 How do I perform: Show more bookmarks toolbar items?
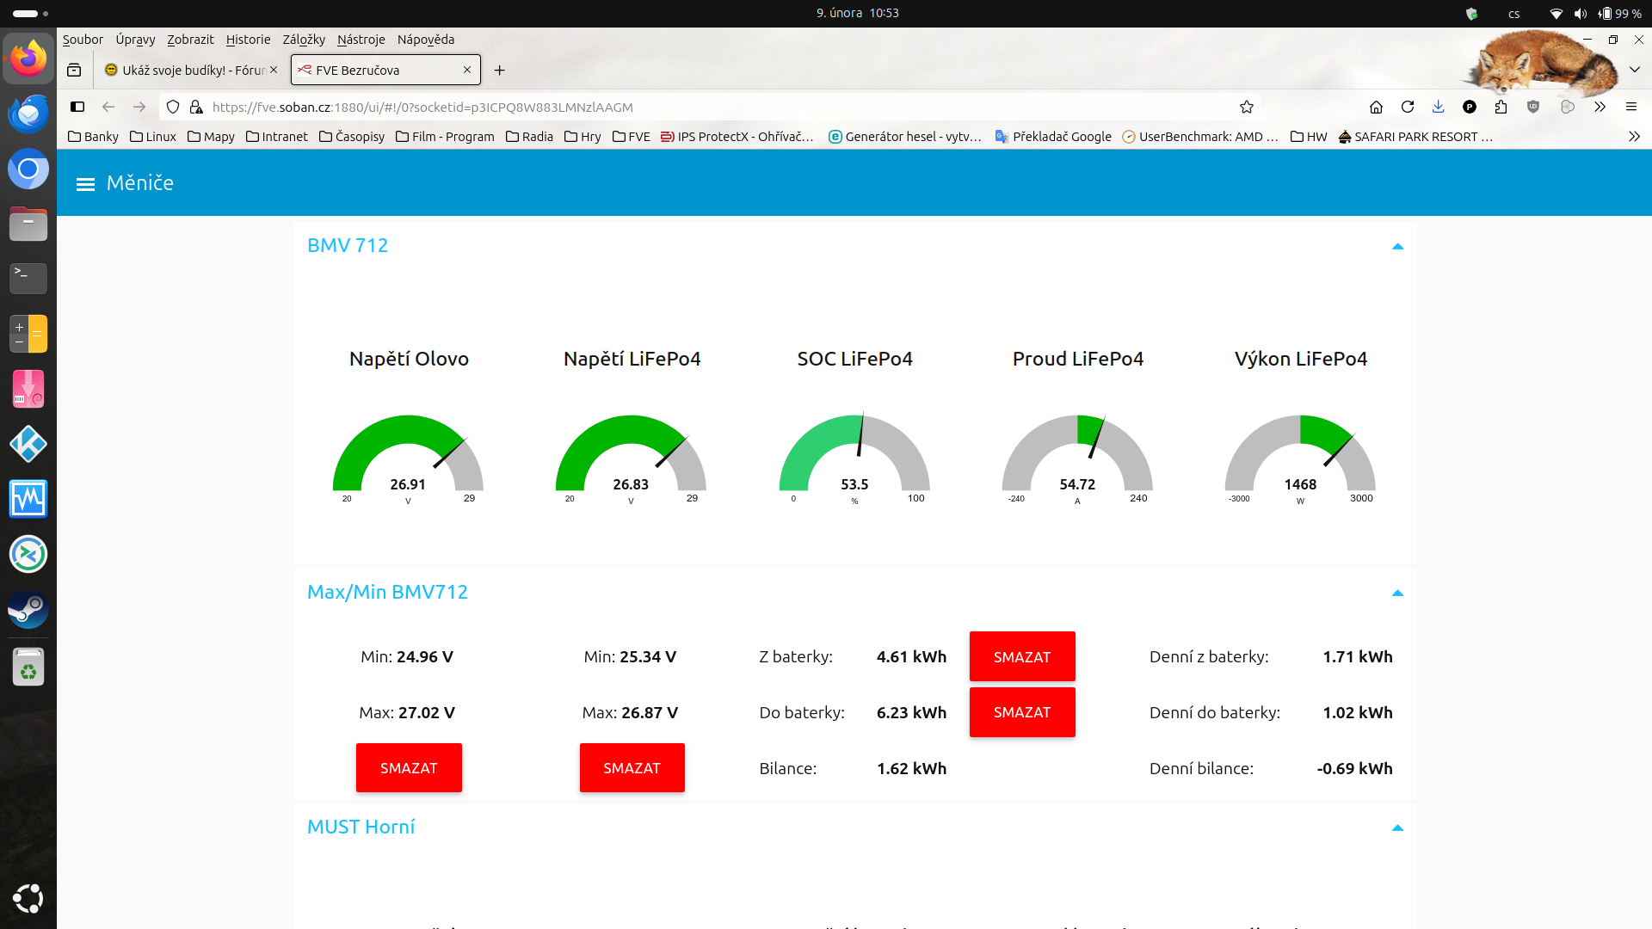[1634, 137]
